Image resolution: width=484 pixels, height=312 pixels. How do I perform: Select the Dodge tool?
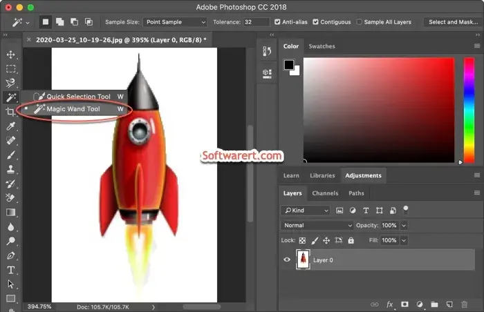[11, 241]
